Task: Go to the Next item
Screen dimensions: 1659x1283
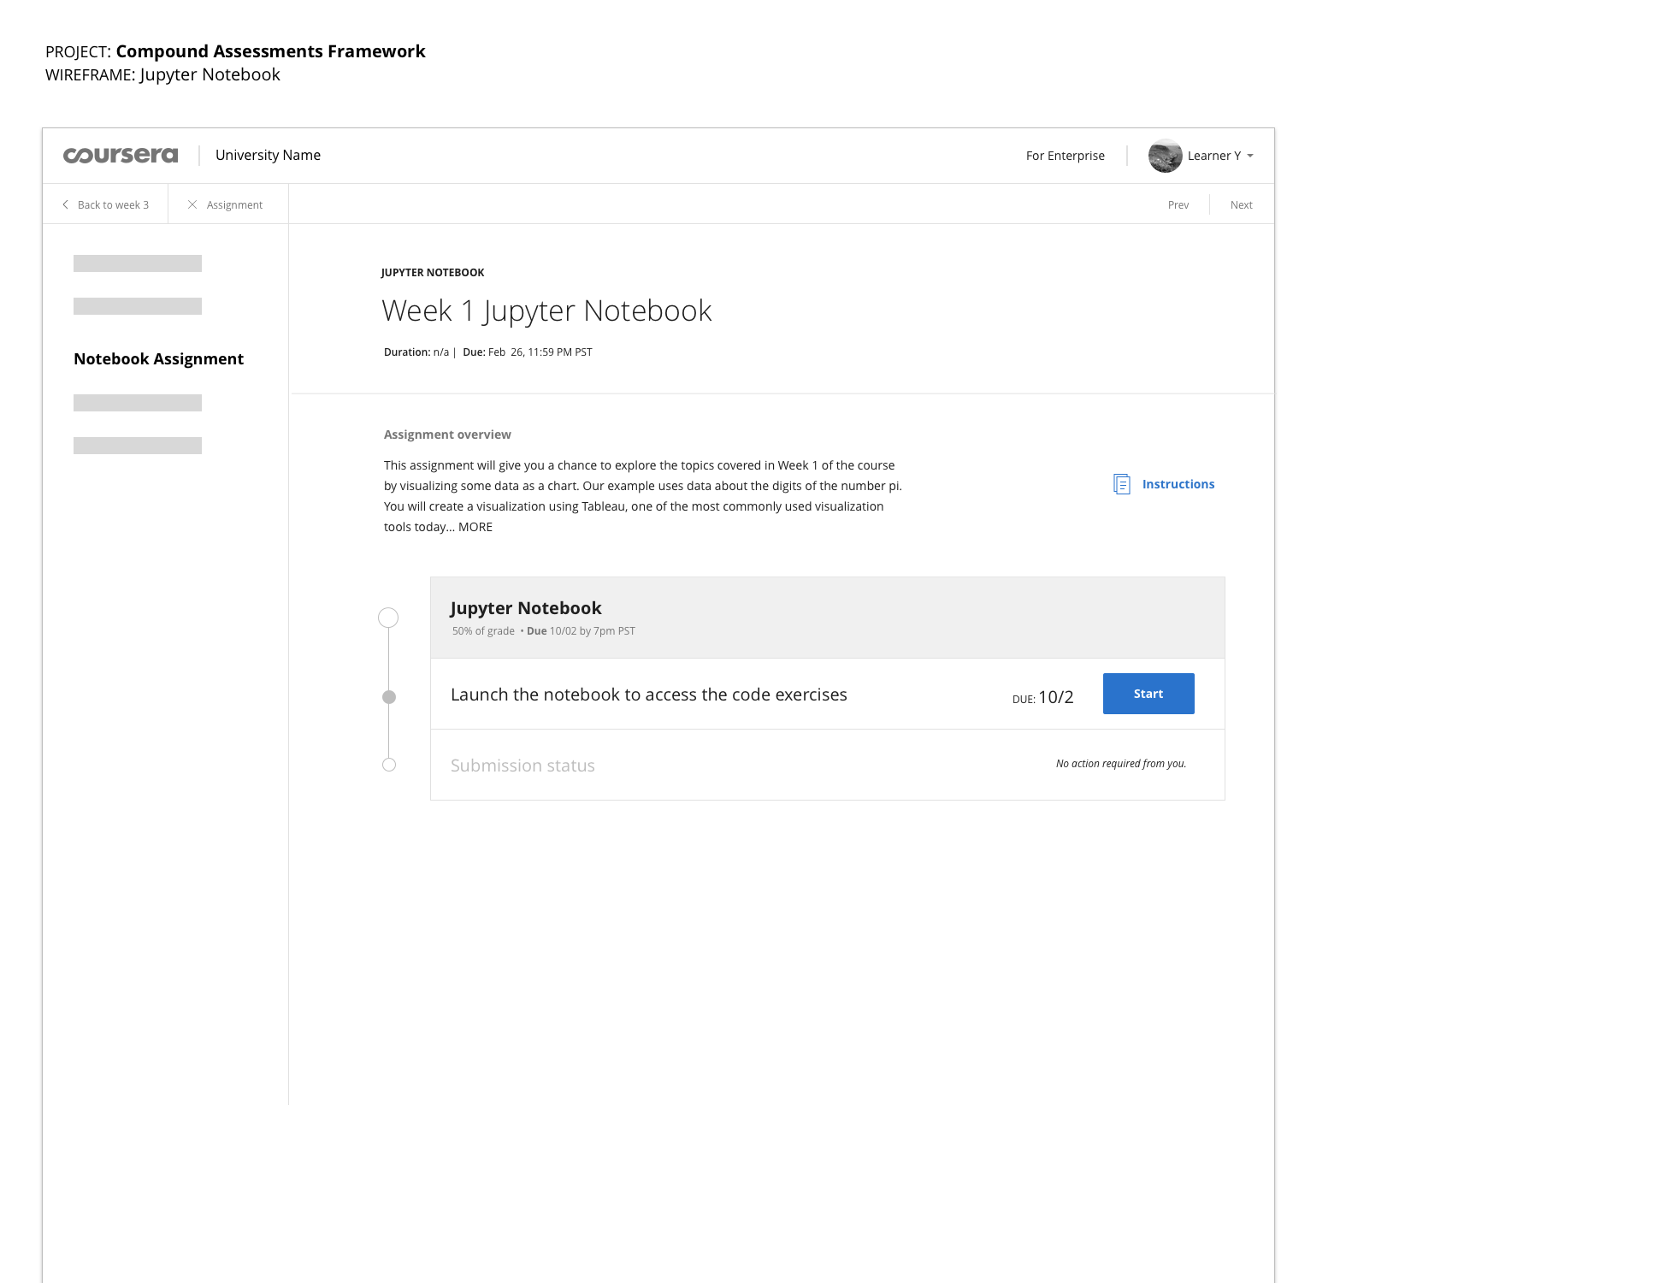Action: [1241, 204]
